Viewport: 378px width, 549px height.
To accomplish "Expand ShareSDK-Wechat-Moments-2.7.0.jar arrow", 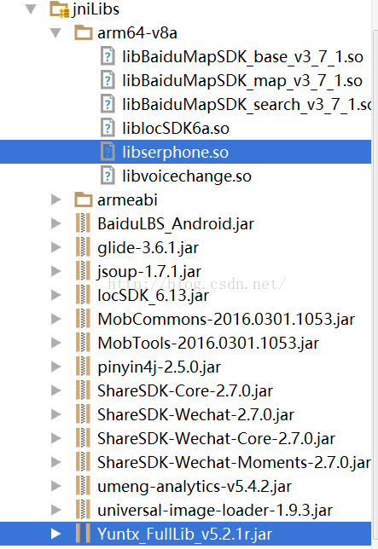I will click(56, 462).
